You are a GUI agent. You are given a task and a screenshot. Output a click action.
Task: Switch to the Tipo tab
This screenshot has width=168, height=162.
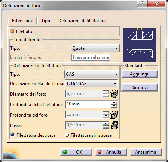[x=46, y=21]
